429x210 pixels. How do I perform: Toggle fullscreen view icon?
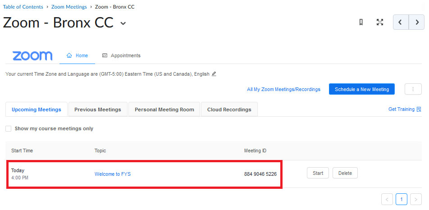[x=380, y=22]
